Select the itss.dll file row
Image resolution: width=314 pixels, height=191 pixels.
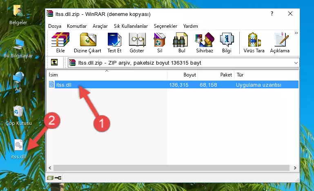coord(173,85)
